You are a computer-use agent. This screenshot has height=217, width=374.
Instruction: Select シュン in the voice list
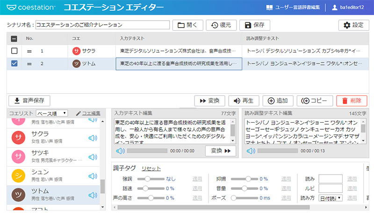tap(53, 176)
